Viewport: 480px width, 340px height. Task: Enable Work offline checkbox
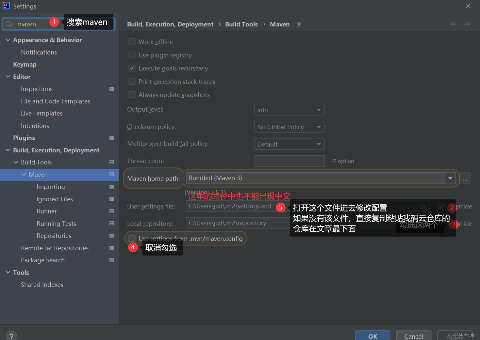point(132,42)
